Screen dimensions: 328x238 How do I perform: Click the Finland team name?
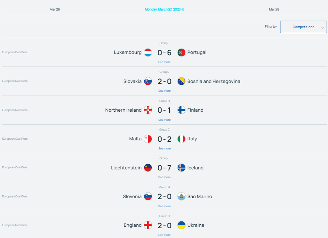point(195,110)
